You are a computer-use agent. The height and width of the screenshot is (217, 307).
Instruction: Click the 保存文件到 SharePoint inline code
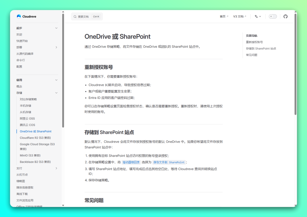(x=169, y=162)
